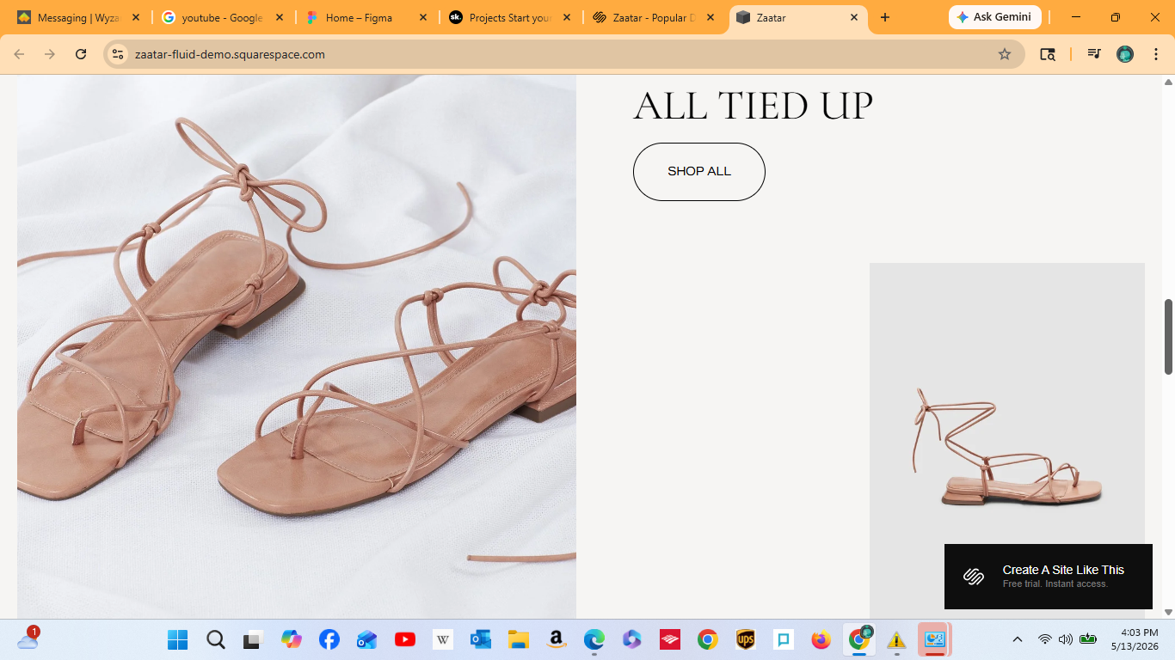Close the active Zaatar tab
The image size is (1175, 660).
tap(854, 17)
